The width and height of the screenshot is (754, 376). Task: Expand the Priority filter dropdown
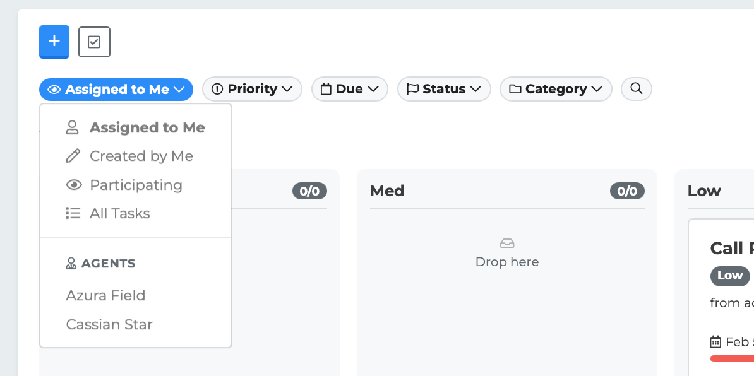252,89
